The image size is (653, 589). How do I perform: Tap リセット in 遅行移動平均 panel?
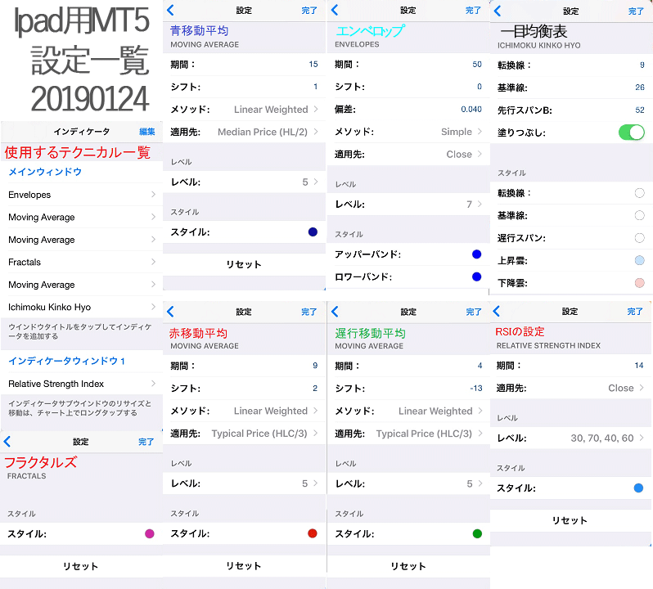tap(408, 566)
